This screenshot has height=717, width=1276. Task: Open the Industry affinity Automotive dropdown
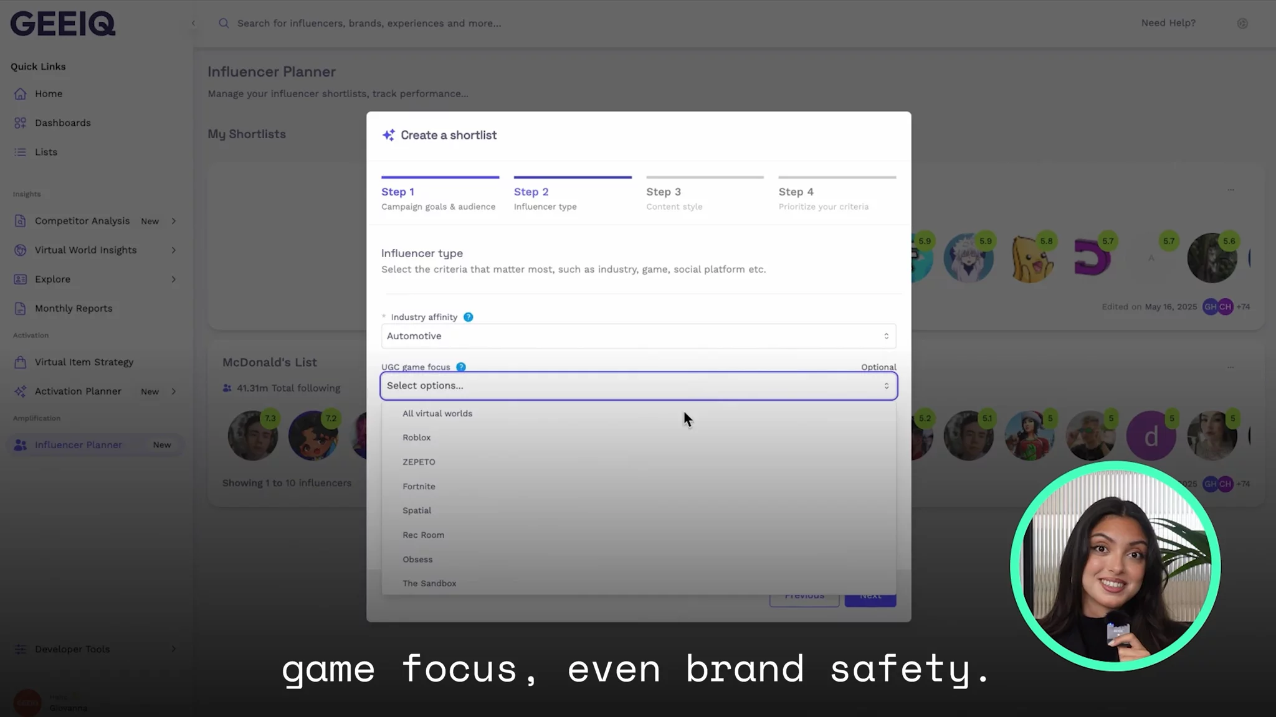(639, 336)
